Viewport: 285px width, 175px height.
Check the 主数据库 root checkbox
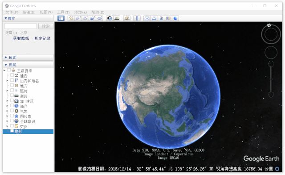9,70
